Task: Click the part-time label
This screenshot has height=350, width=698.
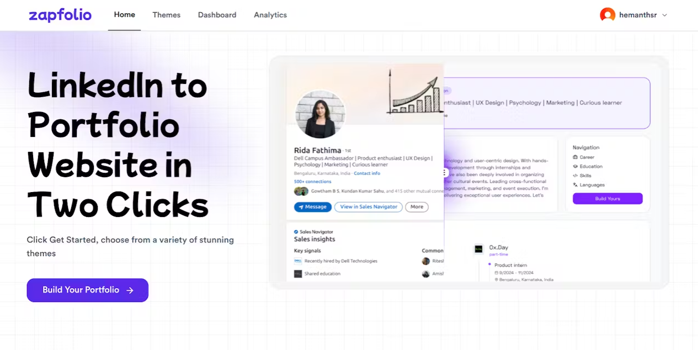Action: tap(498, 254)
